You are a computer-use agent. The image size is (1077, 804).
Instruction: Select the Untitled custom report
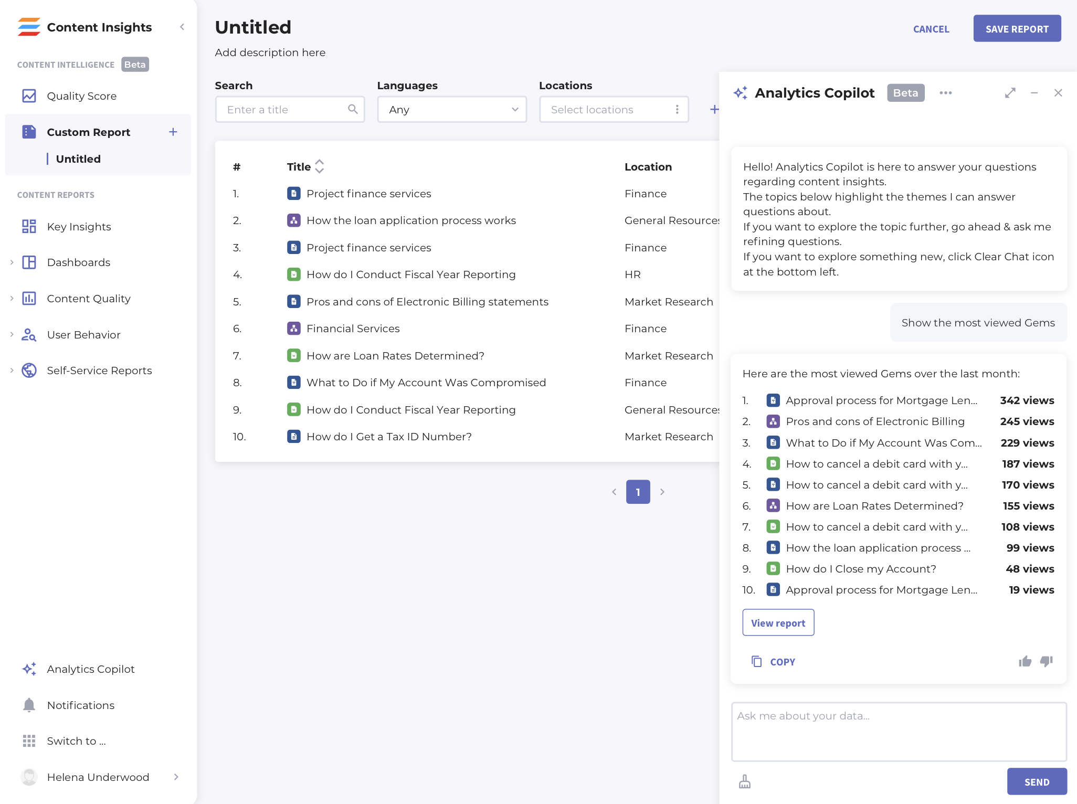coord(78,158)
